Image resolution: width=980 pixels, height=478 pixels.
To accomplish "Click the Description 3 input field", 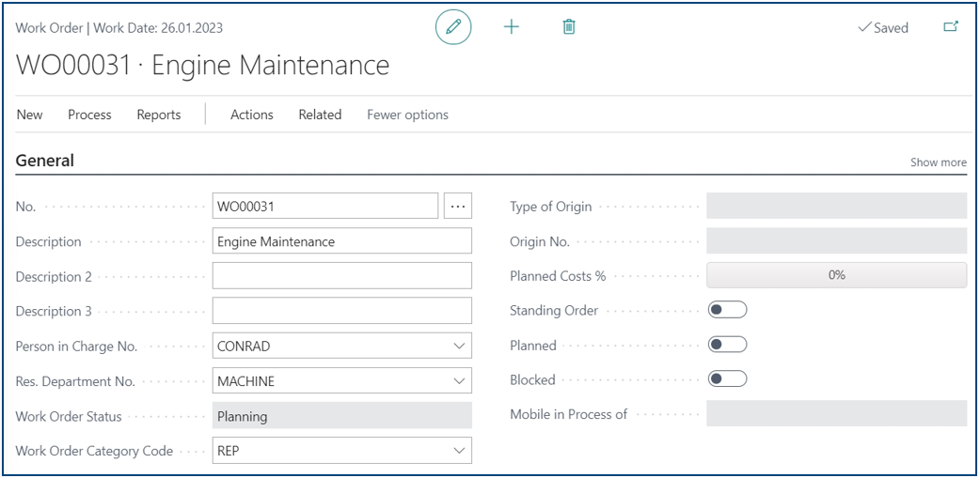I will (342, 311).
